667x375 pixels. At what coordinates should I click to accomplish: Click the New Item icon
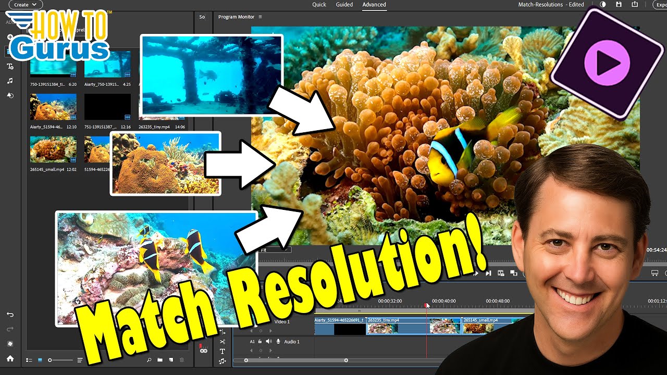tap(171, 360)
